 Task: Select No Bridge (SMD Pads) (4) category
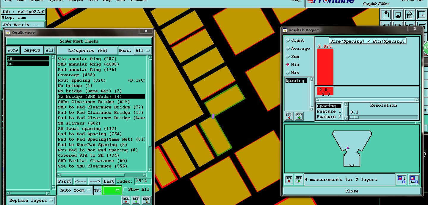point(101,97)
